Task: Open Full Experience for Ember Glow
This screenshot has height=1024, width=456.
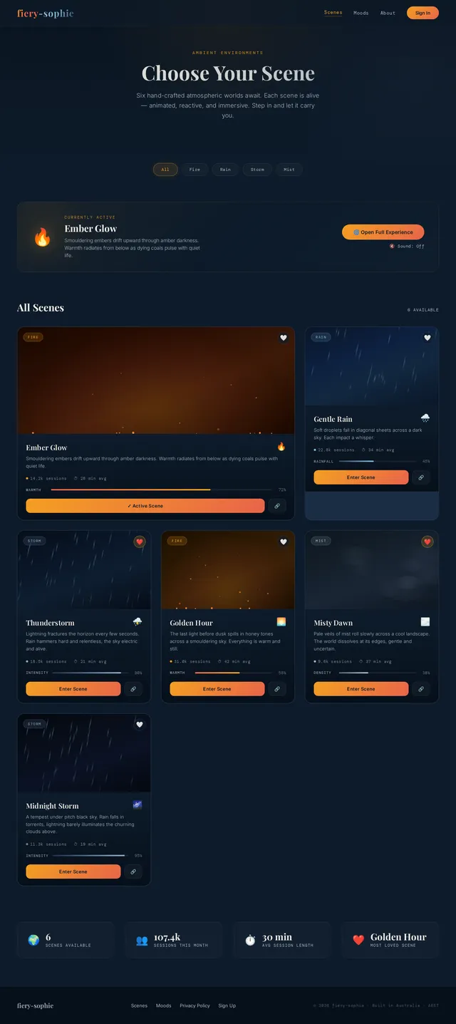Action: (383, 232)
